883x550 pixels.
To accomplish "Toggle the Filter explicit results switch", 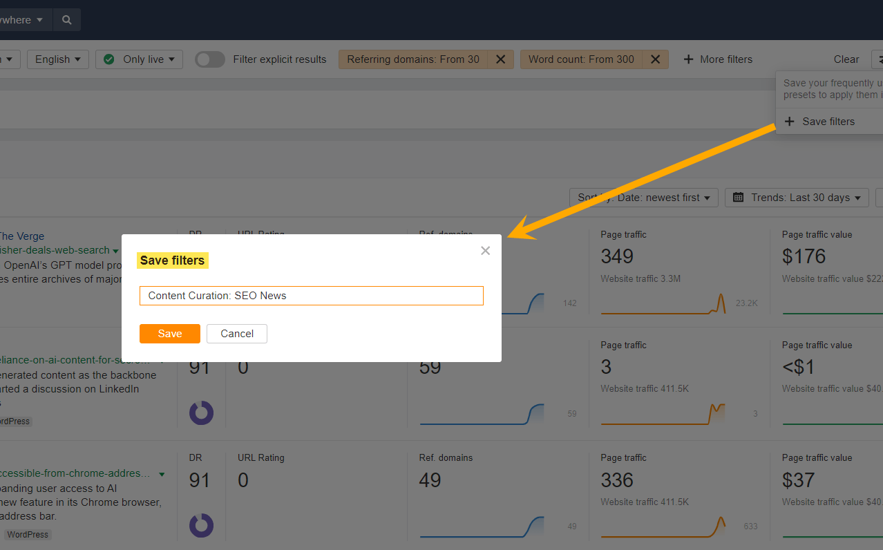I will coord(209,59).
